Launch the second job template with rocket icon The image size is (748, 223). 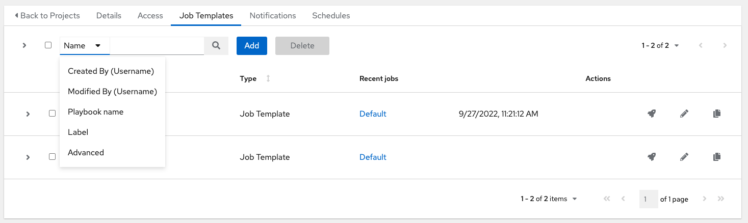[651, 157]
